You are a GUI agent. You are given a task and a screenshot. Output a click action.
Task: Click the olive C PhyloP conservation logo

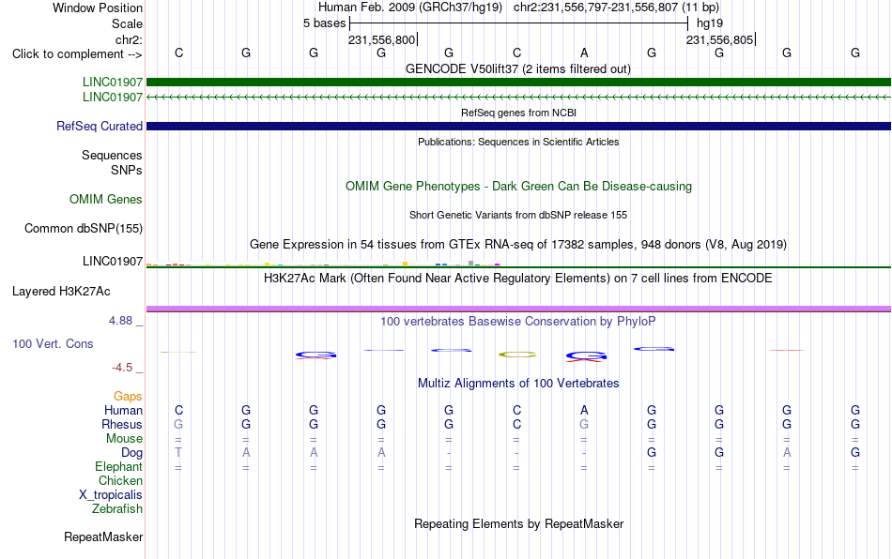tap(517, 355)
